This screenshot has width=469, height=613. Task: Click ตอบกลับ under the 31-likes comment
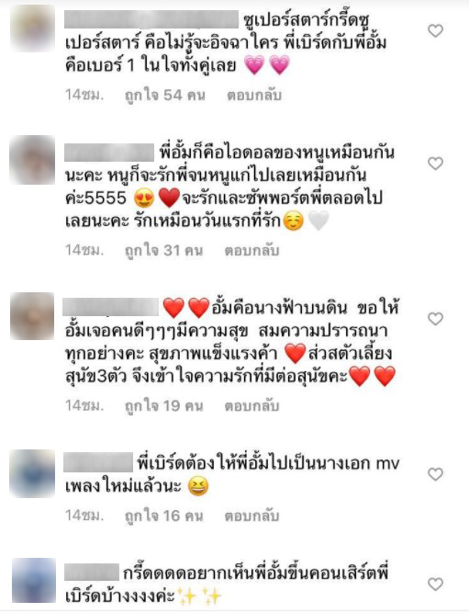click(x=251, y=250)
